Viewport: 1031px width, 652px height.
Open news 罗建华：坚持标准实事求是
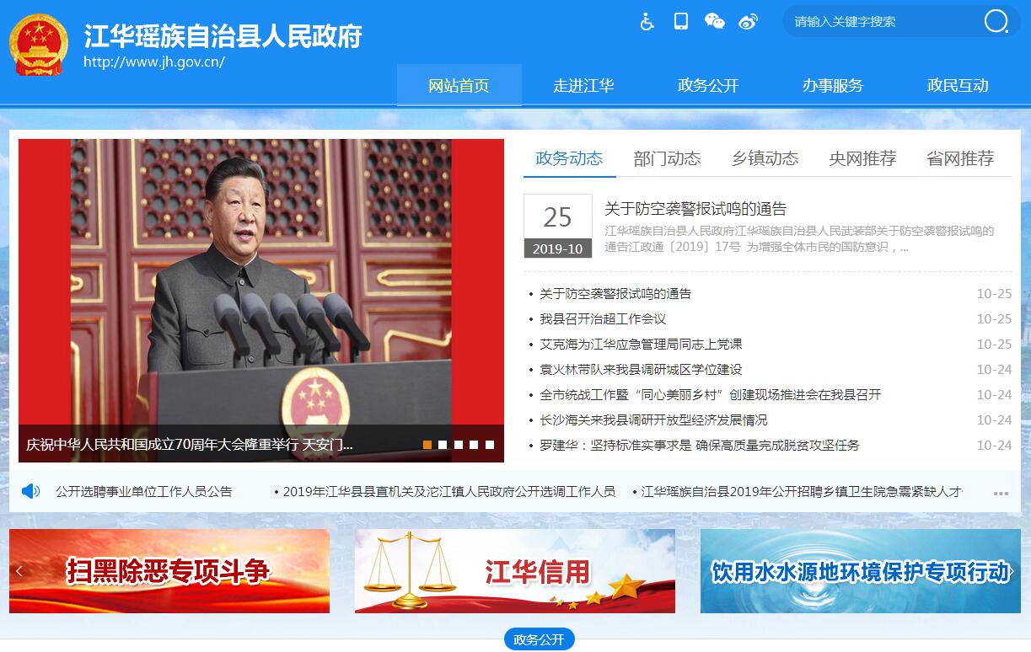[700, 446]
